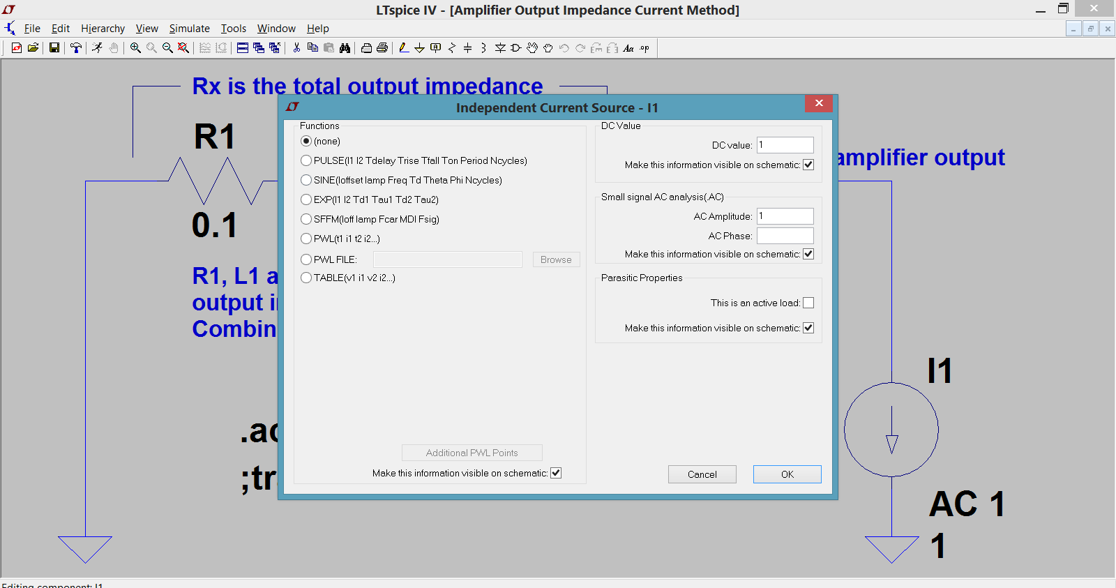1116x588 pixels.
Task: Enable 'This is an active load' checkbox
Action: point(808,303)
